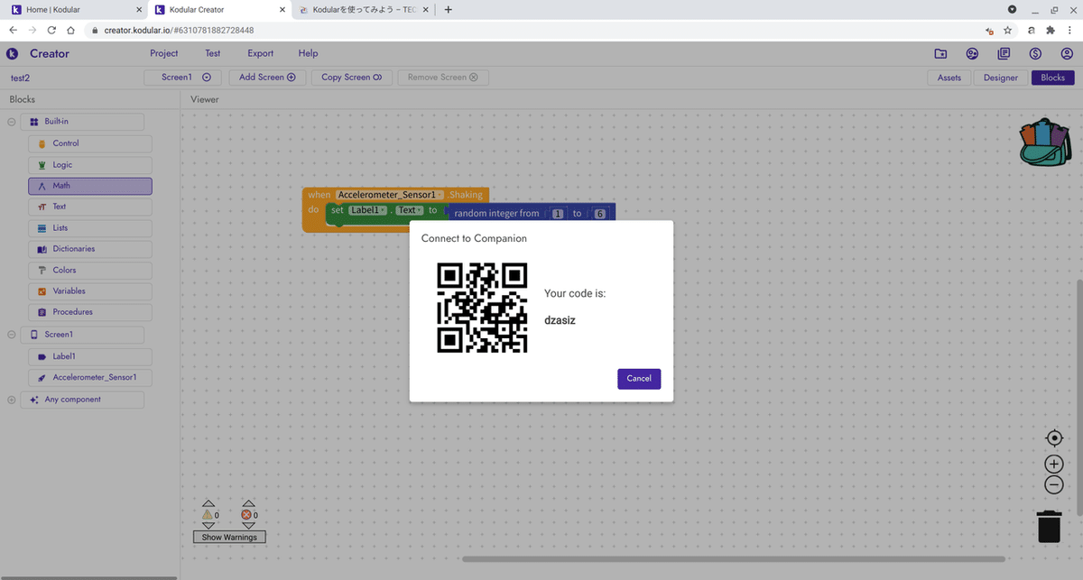Open Accelerometer_Sensor1 dropdown in event block
Viewport: 1083px width, 580px height.
390,195
